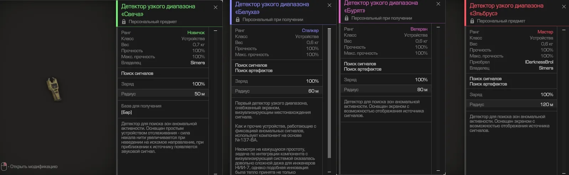
Task: Dismiss the «Бурят» detector panel
Action: (x=438, y=4)
